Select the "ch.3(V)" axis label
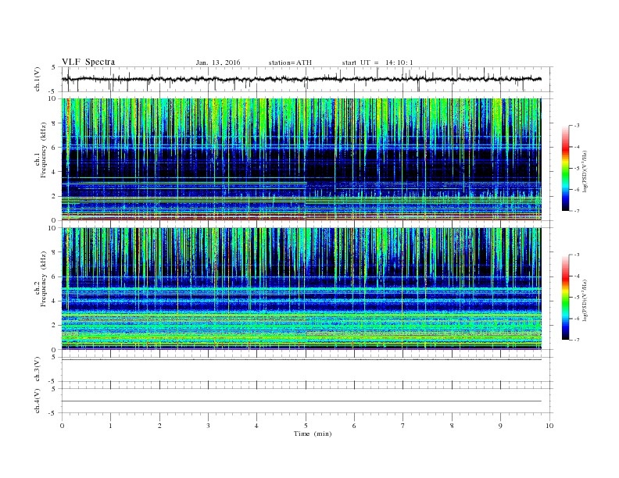Image resolution: width=619 pixels, height=478 pixels. [x=38, y=369]
